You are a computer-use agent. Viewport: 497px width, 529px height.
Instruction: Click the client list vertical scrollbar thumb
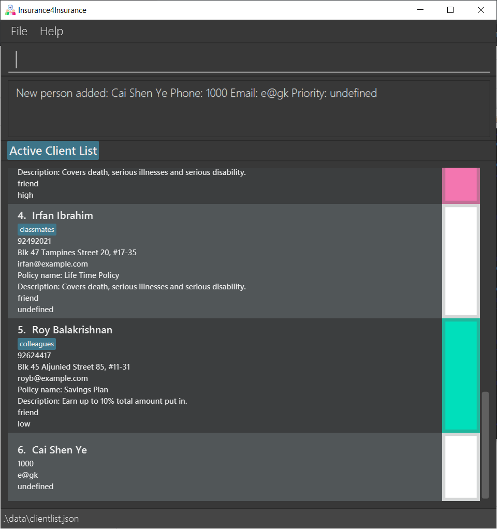tap(485, 445)
